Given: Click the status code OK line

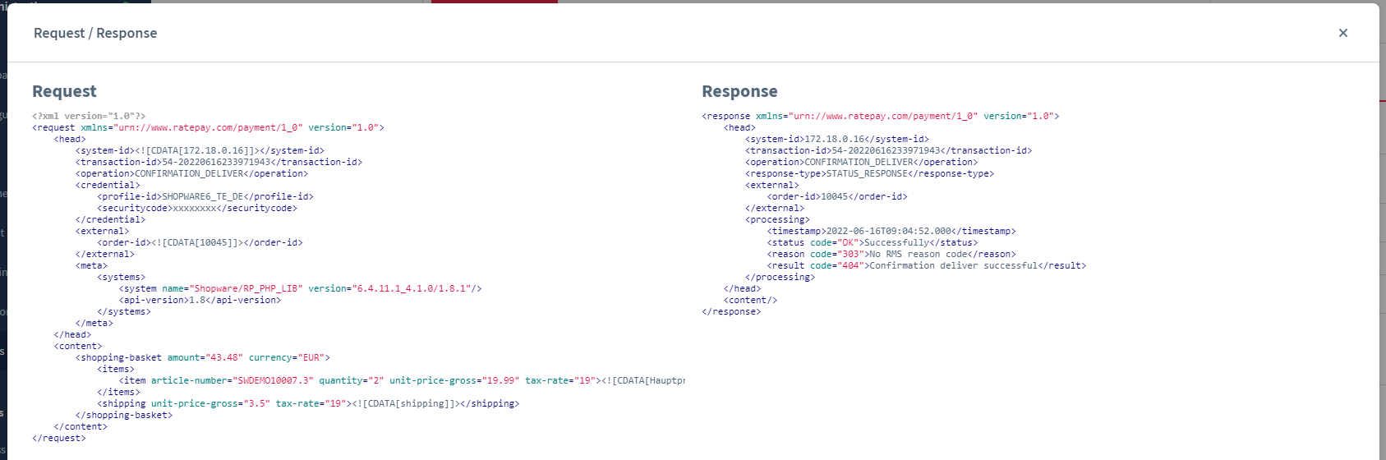Looking at the screenshot, I should (x=872, y=242).
